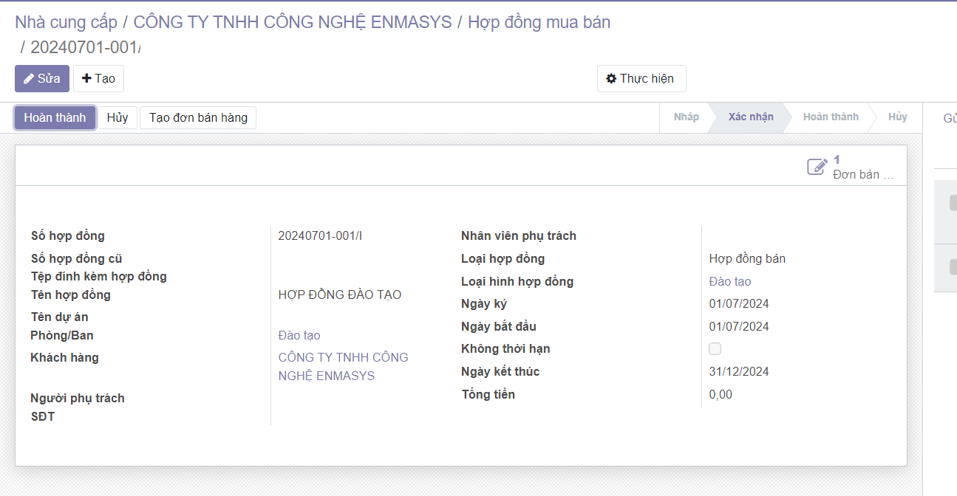Open the Đơn bán stat button icon
The height and width of the screenshot is (496, 957).
pos(817,167)
